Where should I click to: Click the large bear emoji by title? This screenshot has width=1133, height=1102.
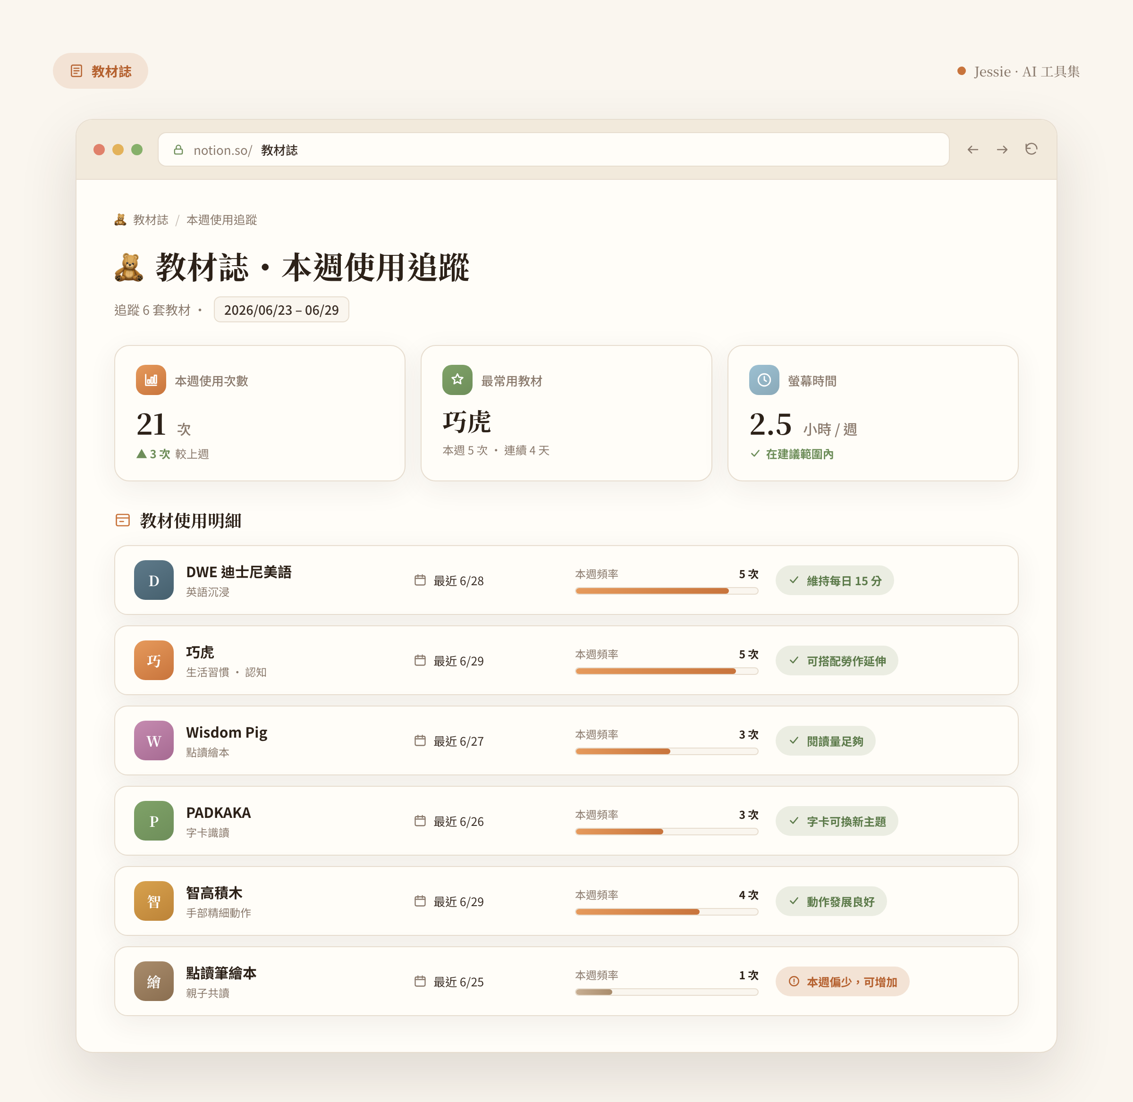(128, 268)
